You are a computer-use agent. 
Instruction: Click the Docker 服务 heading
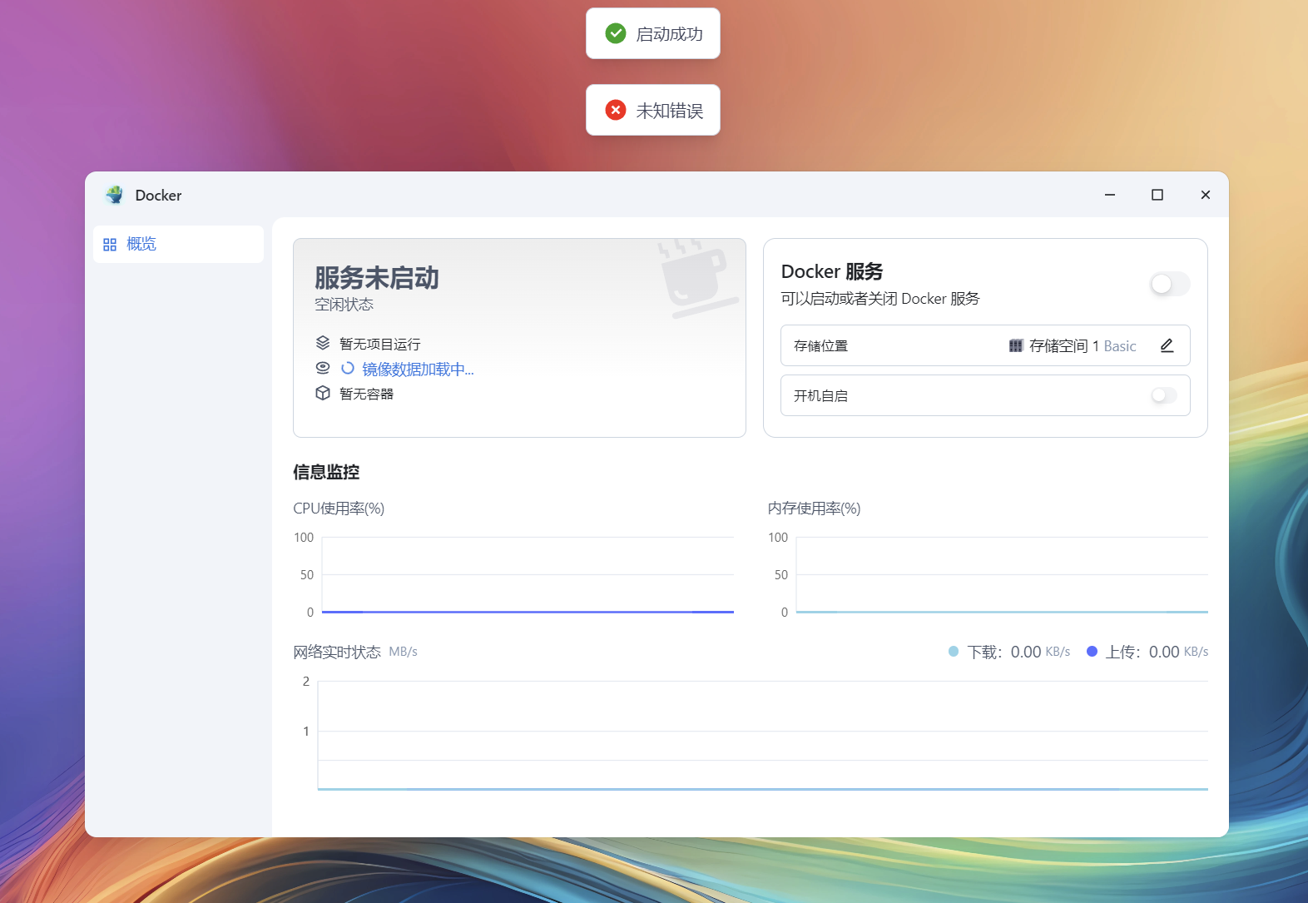[x=832, y=271]
